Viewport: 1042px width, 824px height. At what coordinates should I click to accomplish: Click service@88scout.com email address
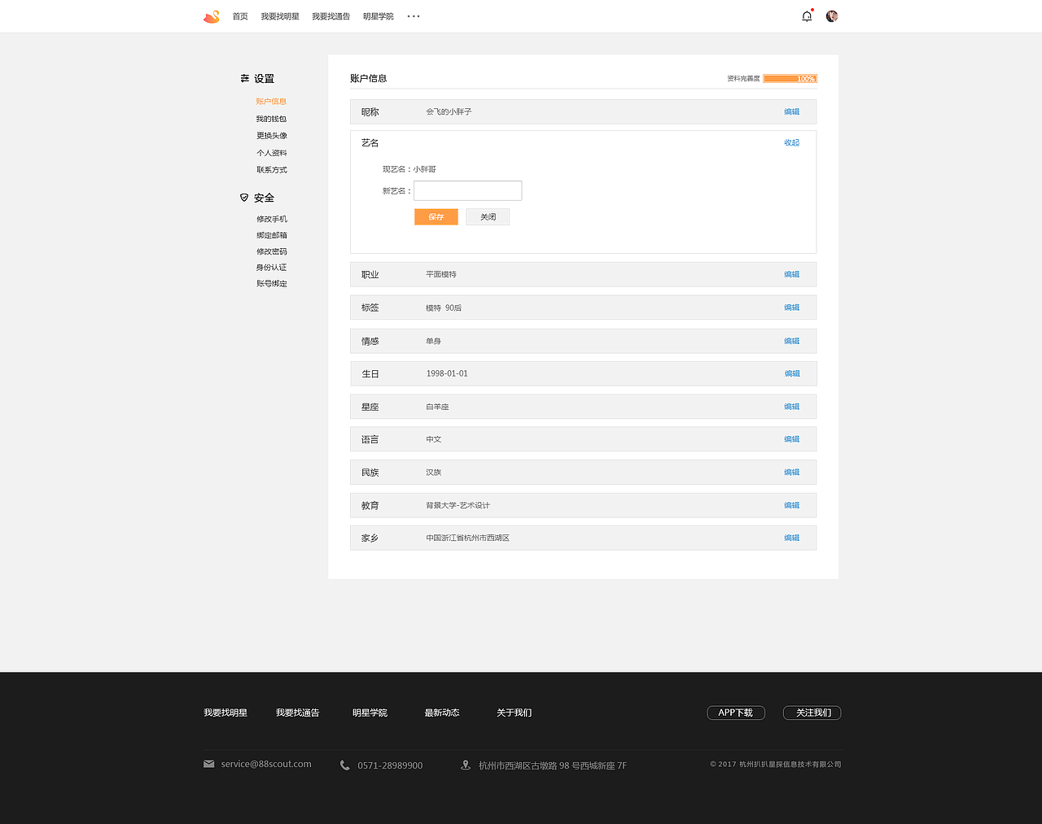266,764
